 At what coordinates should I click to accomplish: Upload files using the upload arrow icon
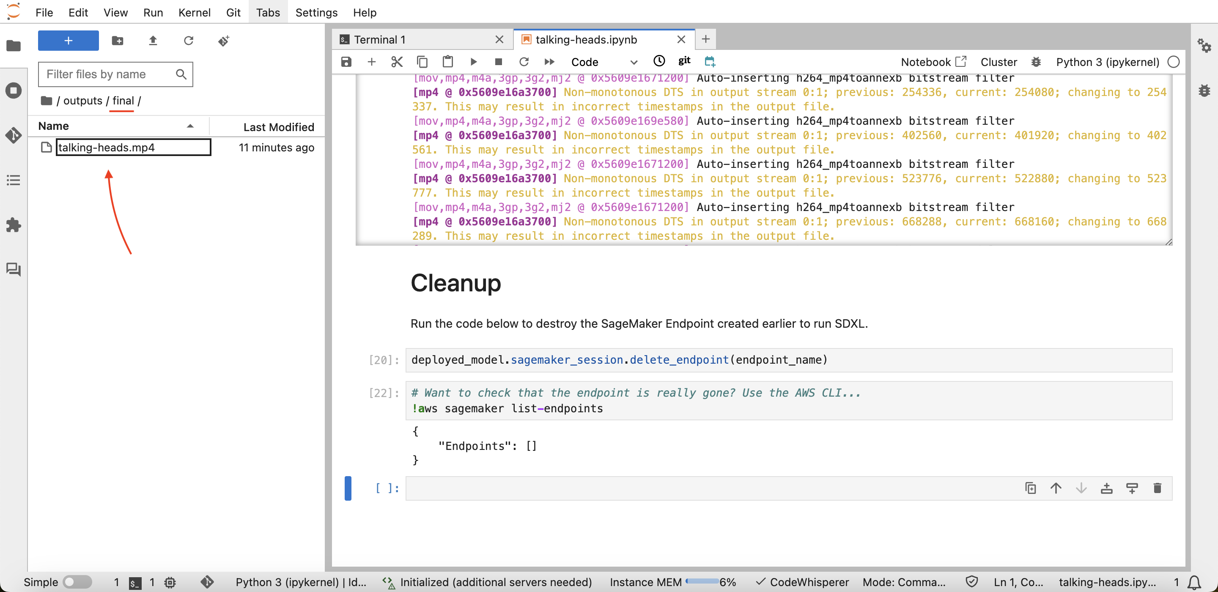pyautogui.click(x=153, y=41)
